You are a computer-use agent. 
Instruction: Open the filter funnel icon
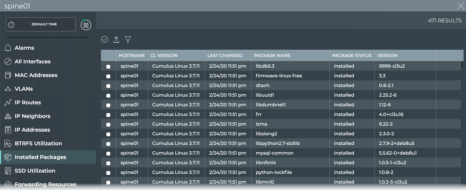pyautogui.click(x=128, y=40)
